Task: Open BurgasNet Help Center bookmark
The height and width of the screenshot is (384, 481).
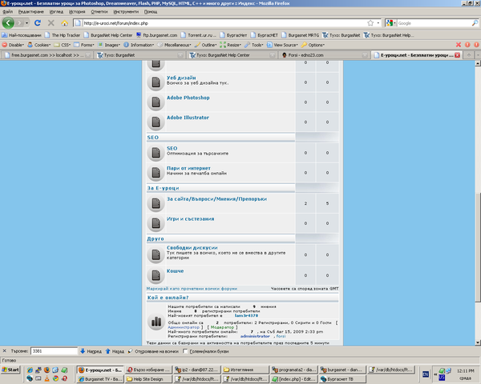Action: (108, 35)
